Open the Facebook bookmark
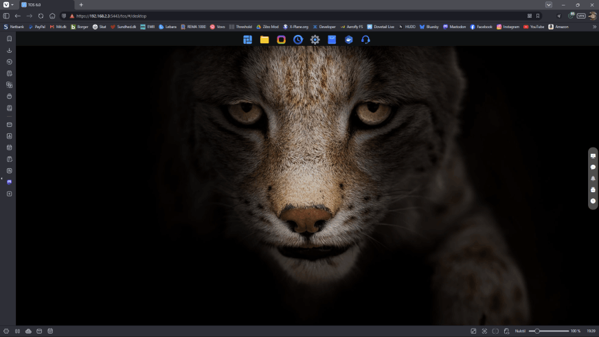Viewport: 599px width, 337px height. coord(482,27)
